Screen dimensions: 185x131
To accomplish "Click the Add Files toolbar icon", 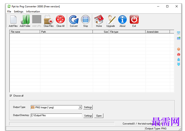I will click(13, 20).
